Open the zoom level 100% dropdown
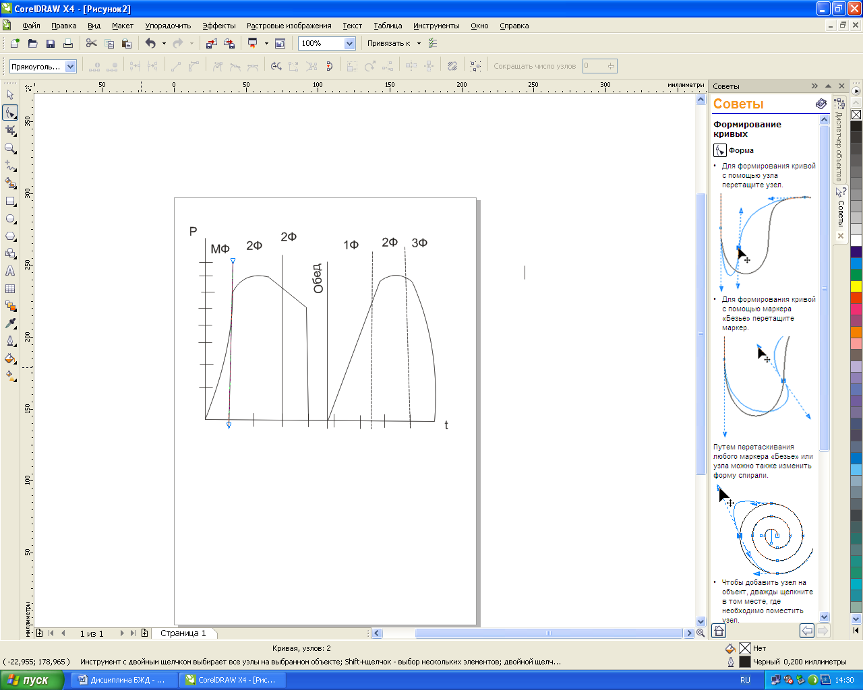The width and height of the screenshot is (863, 690). 349,44
